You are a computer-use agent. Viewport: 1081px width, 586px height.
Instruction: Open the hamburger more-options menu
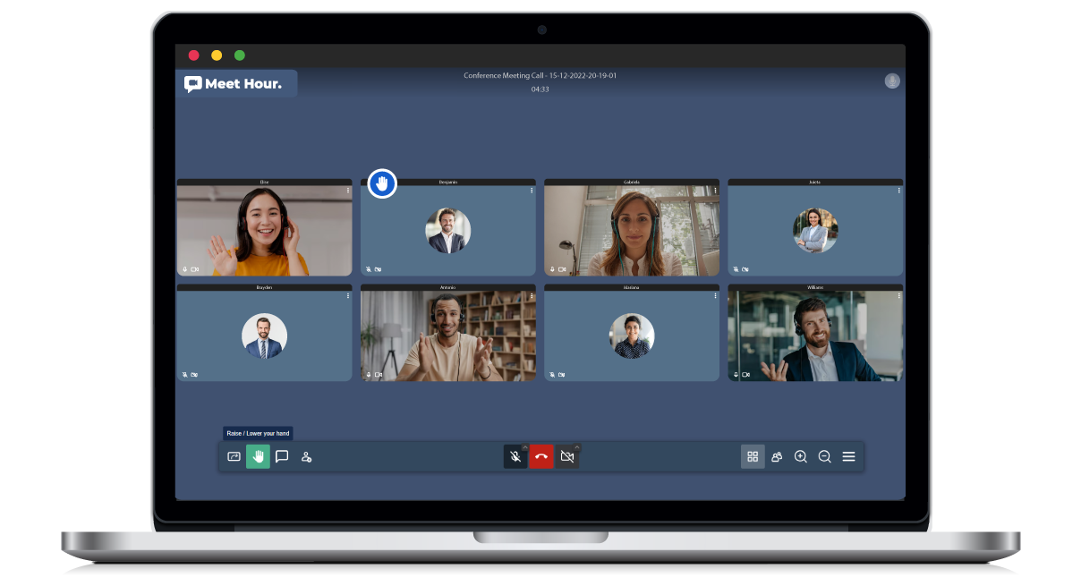pos(849,456)
